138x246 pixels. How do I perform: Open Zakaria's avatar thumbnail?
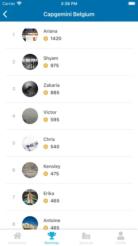pos(30,89)
